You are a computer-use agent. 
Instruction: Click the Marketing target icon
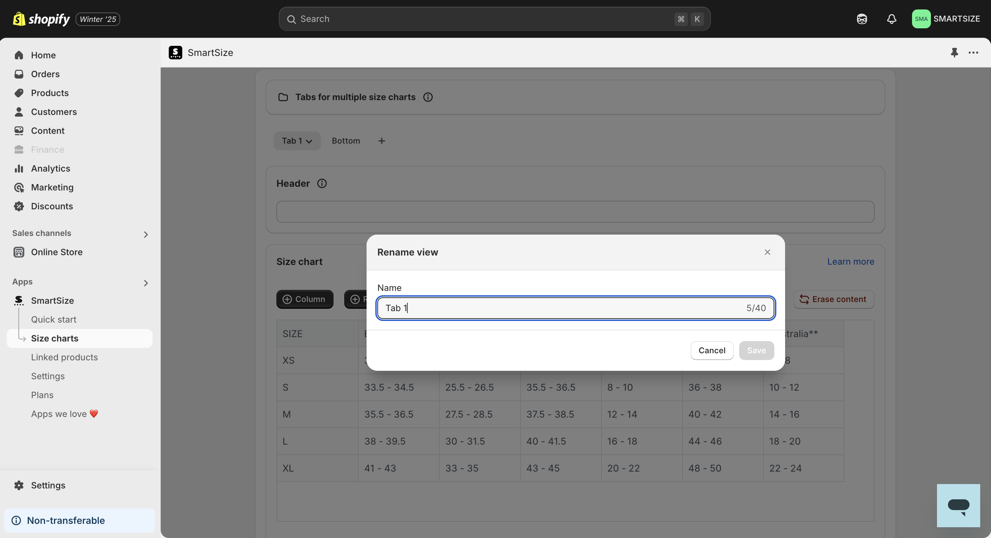19,187
